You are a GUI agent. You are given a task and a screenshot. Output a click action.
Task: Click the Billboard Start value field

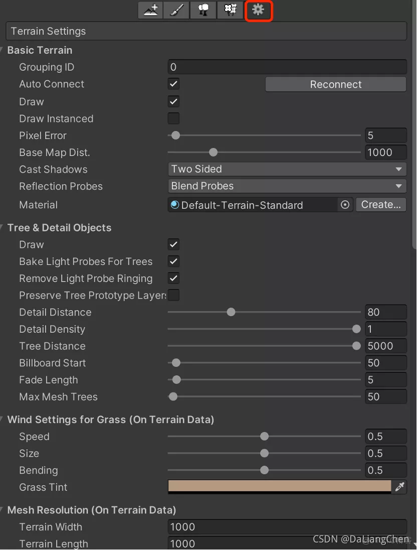tap(386, 363)
